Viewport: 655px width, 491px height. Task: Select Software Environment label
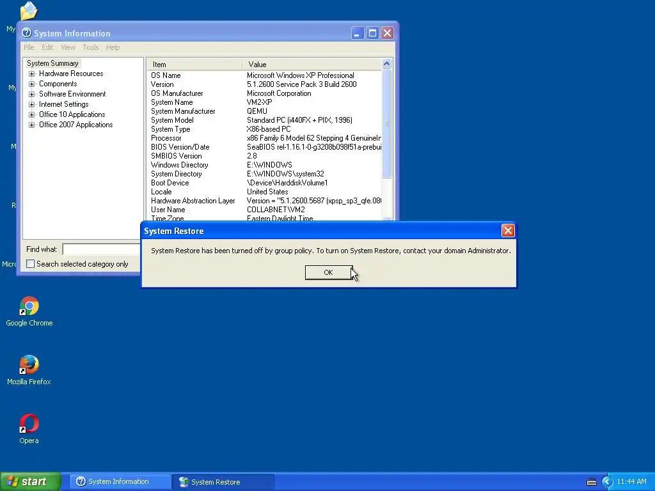pos(72,94)
